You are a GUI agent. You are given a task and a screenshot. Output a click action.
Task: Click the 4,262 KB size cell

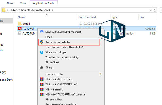coord(150,29)
